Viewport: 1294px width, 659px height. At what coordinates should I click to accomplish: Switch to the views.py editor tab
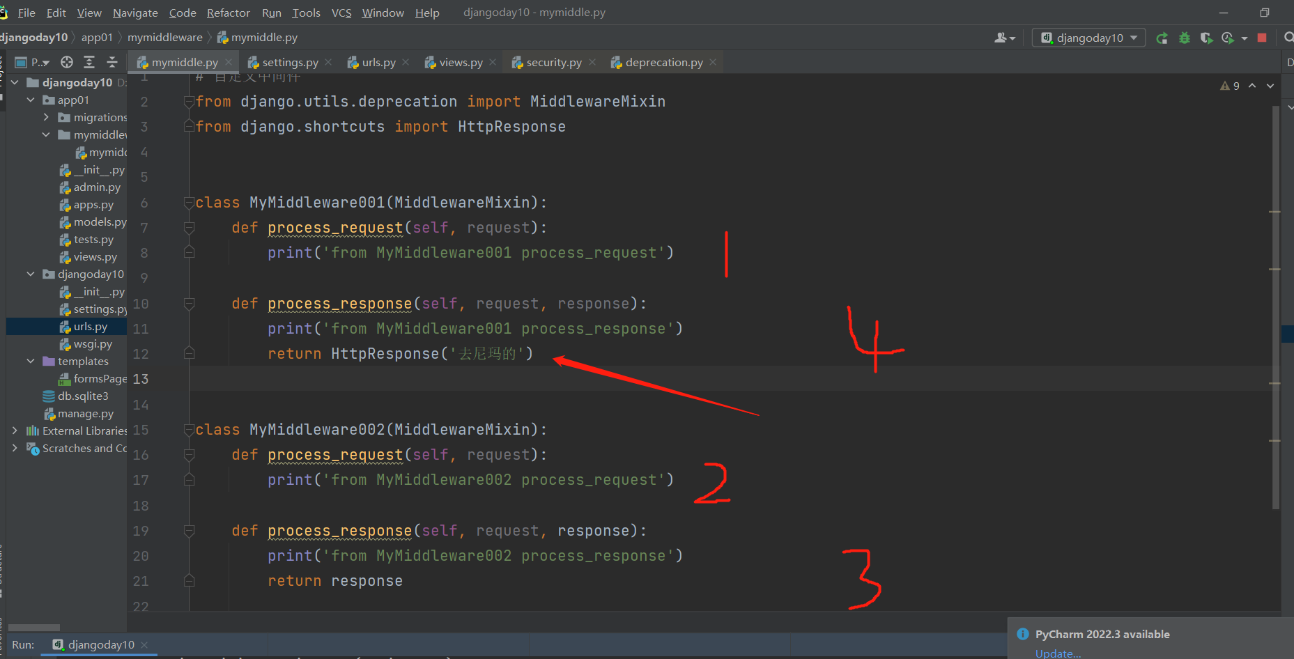[x=460, y=62]
